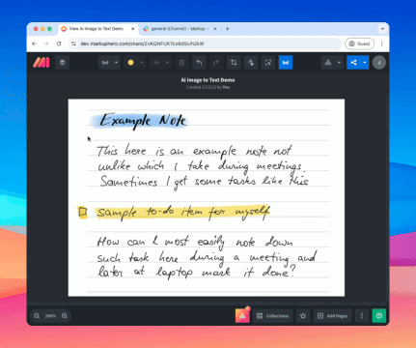Open the three-dot more options menu
Image resolution: width=416 pixels, height=348 pixels.
362,316
